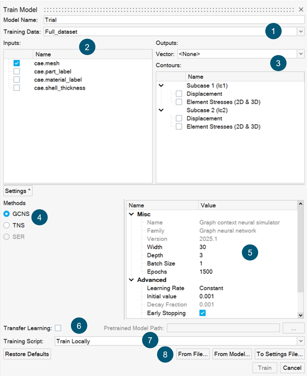Click the Batch Size value 1
This screenshot has height=376, width=307.
pos(201,263)
